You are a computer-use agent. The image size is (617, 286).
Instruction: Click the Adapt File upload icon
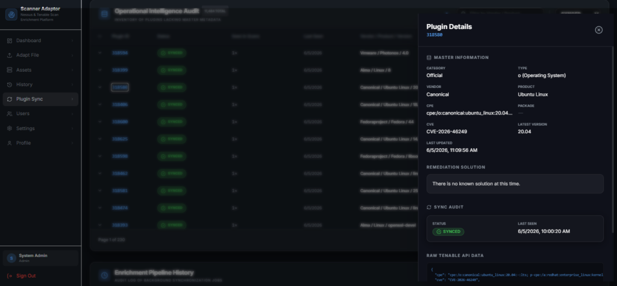coord(10,55)
